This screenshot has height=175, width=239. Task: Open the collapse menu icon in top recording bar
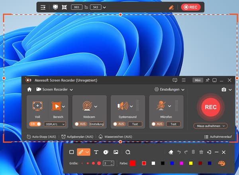click(x=43, y=7)
